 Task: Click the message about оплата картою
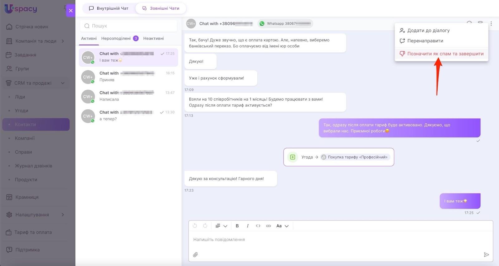tap(265, 43)
